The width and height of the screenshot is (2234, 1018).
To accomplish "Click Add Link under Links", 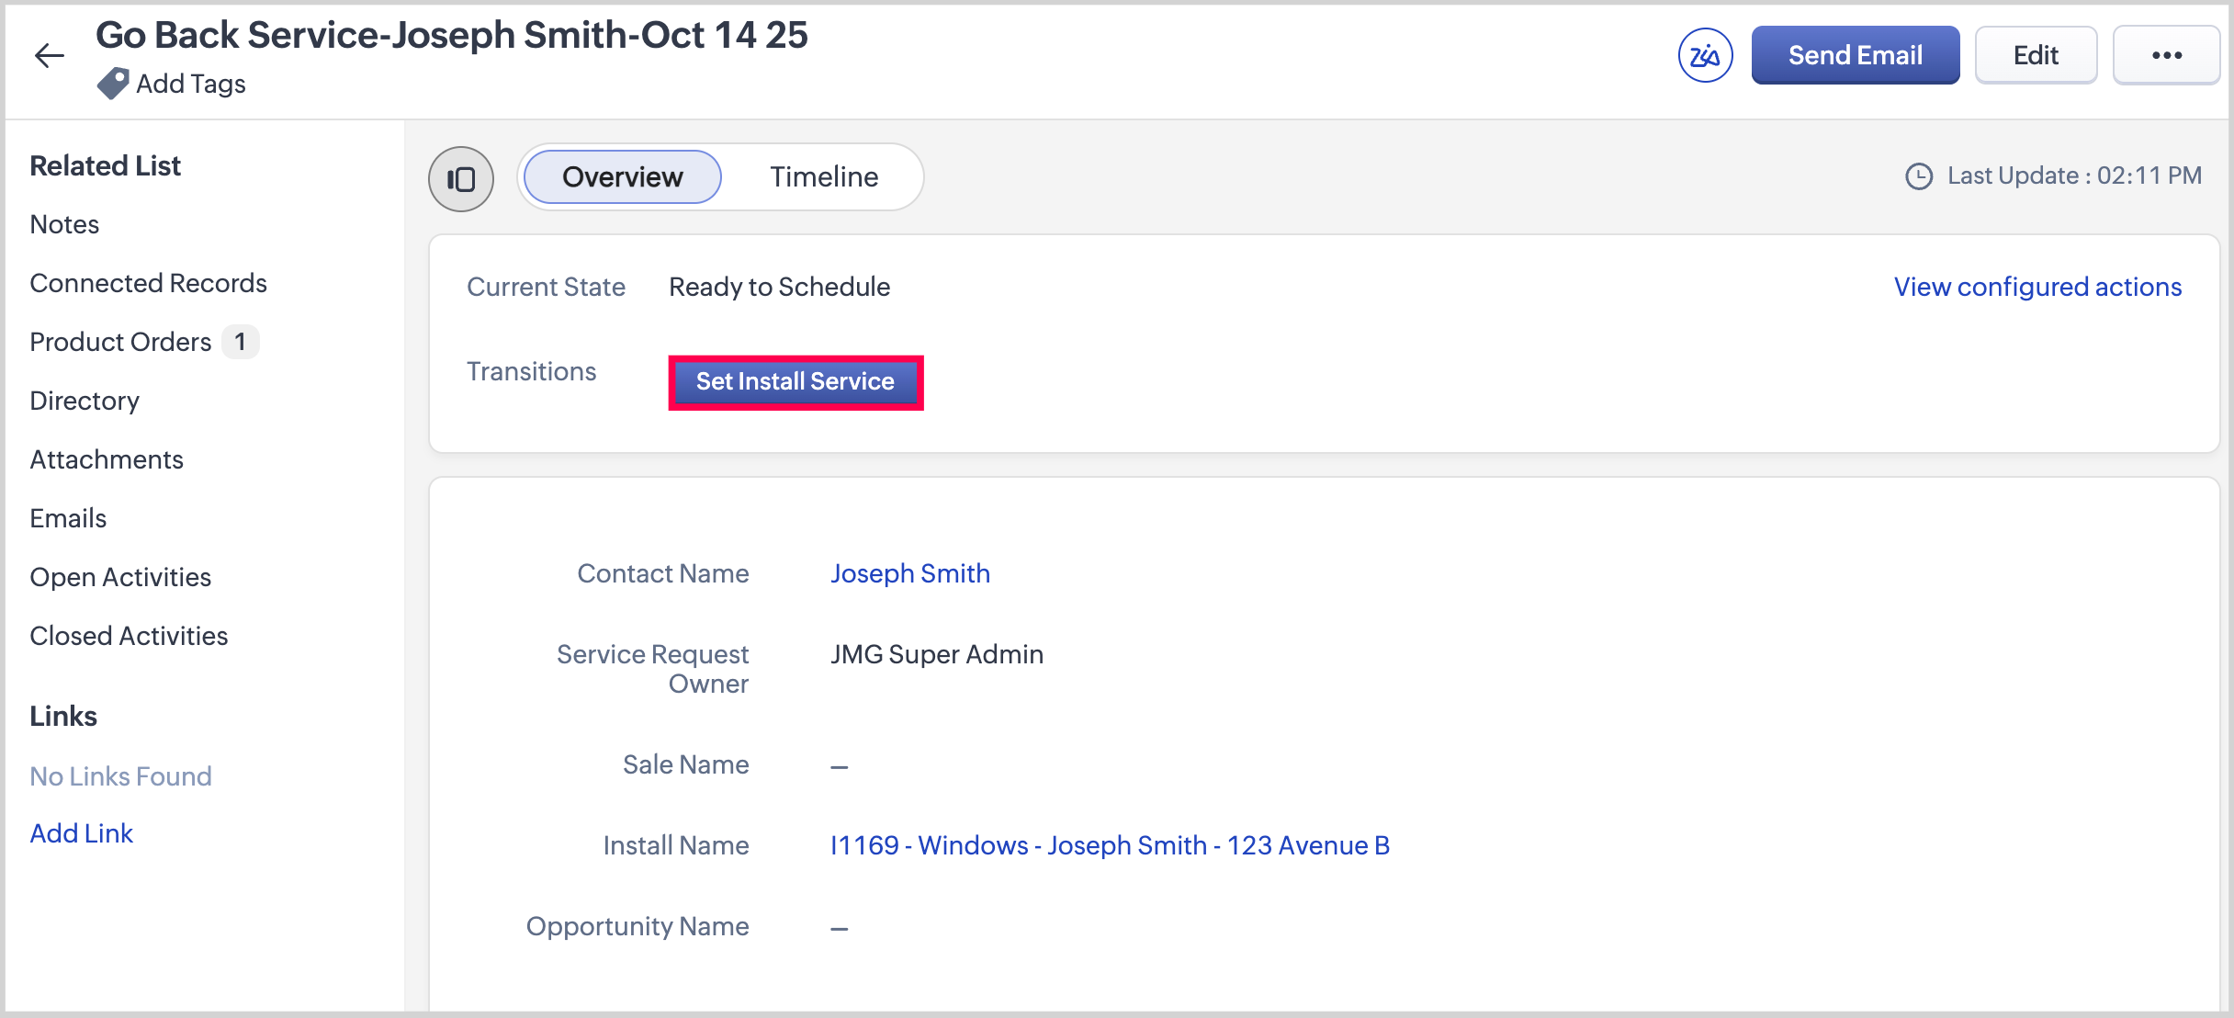I will click(x=82, y=833).
